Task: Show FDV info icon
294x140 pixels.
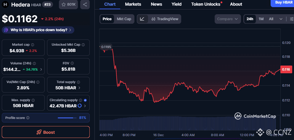Action: [72, 63]
